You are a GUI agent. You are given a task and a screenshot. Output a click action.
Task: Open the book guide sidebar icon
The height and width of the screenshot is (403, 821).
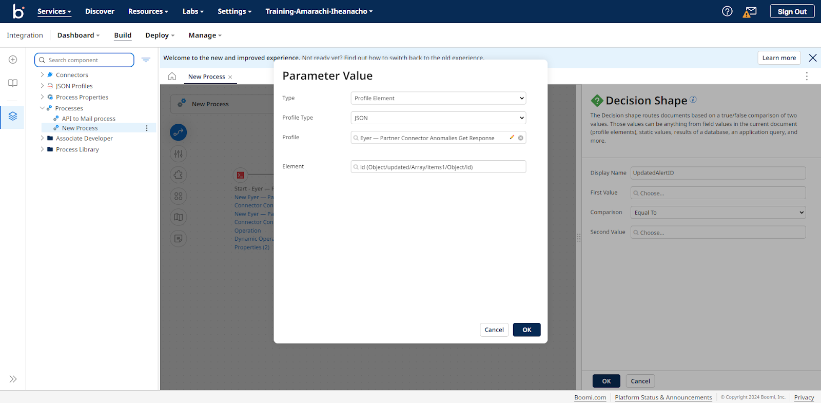click(x=13, y=83)
